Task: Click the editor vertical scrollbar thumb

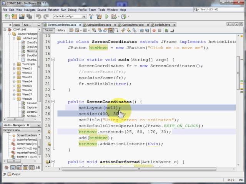Action: click(x=238, y=73)
